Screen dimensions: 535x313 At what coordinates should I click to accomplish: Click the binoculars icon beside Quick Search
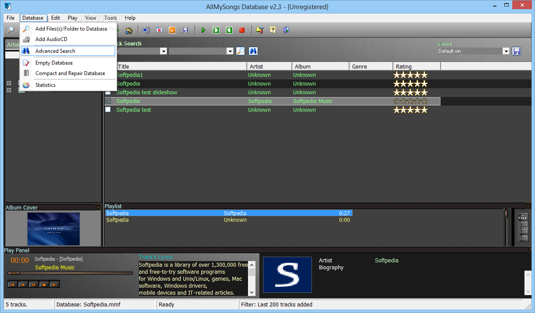[253, 51]
